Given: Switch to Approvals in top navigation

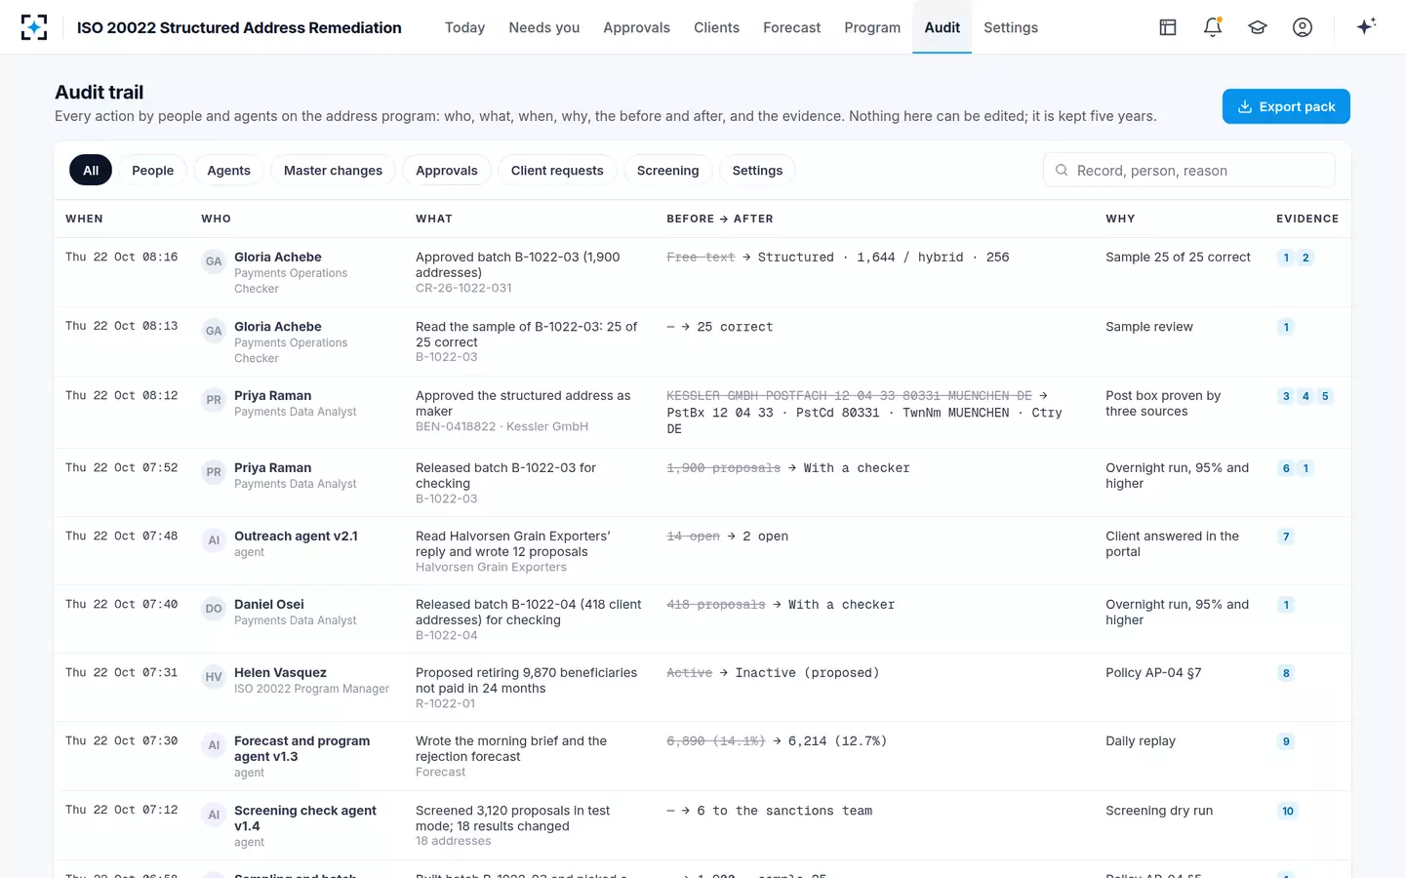Looking at the screenshot, I should coord(636,27).
